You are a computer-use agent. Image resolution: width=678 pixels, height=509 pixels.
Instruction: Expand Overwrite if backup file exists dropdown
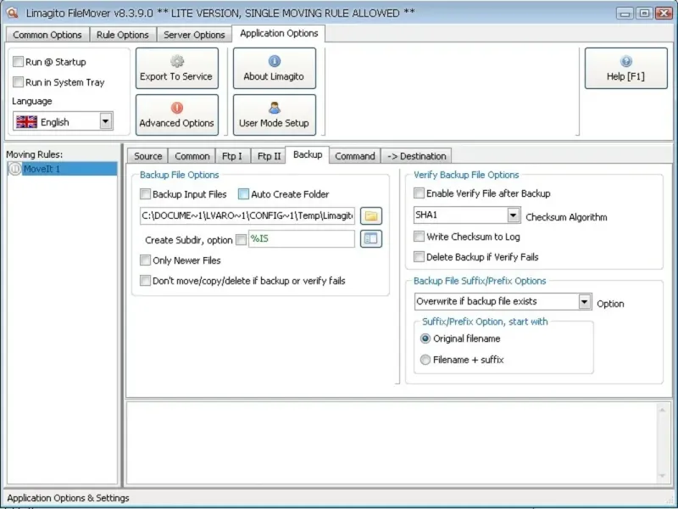(585, 301)
